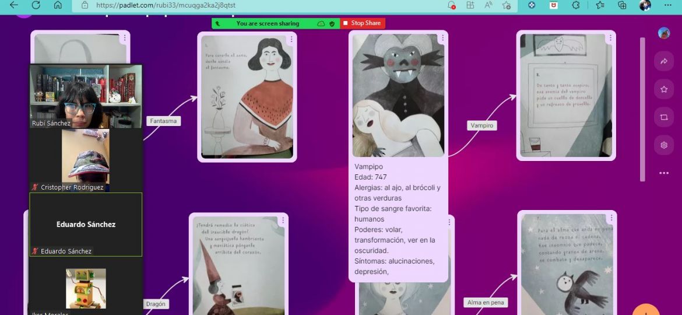This screenshot has width=682, height=315.
Task: Click the Padlet vertical scrollbar
Action: pyautogui.click(x=642, y=108)
